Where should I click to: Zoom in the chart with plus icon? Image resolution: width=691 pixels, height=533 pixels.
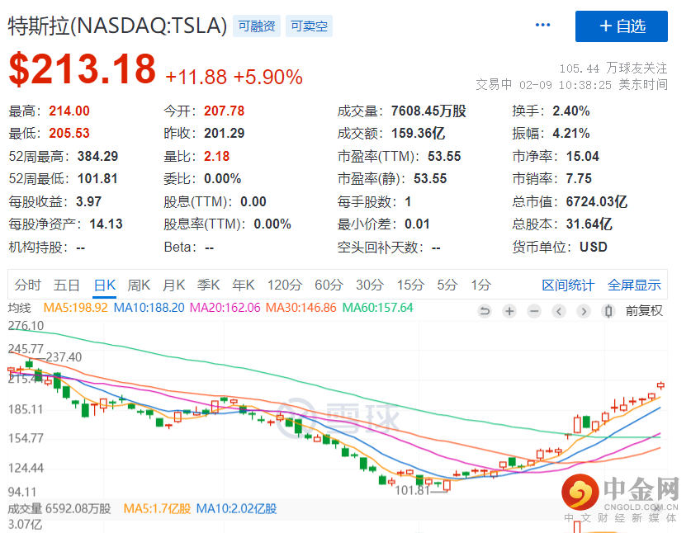[509, 311]
